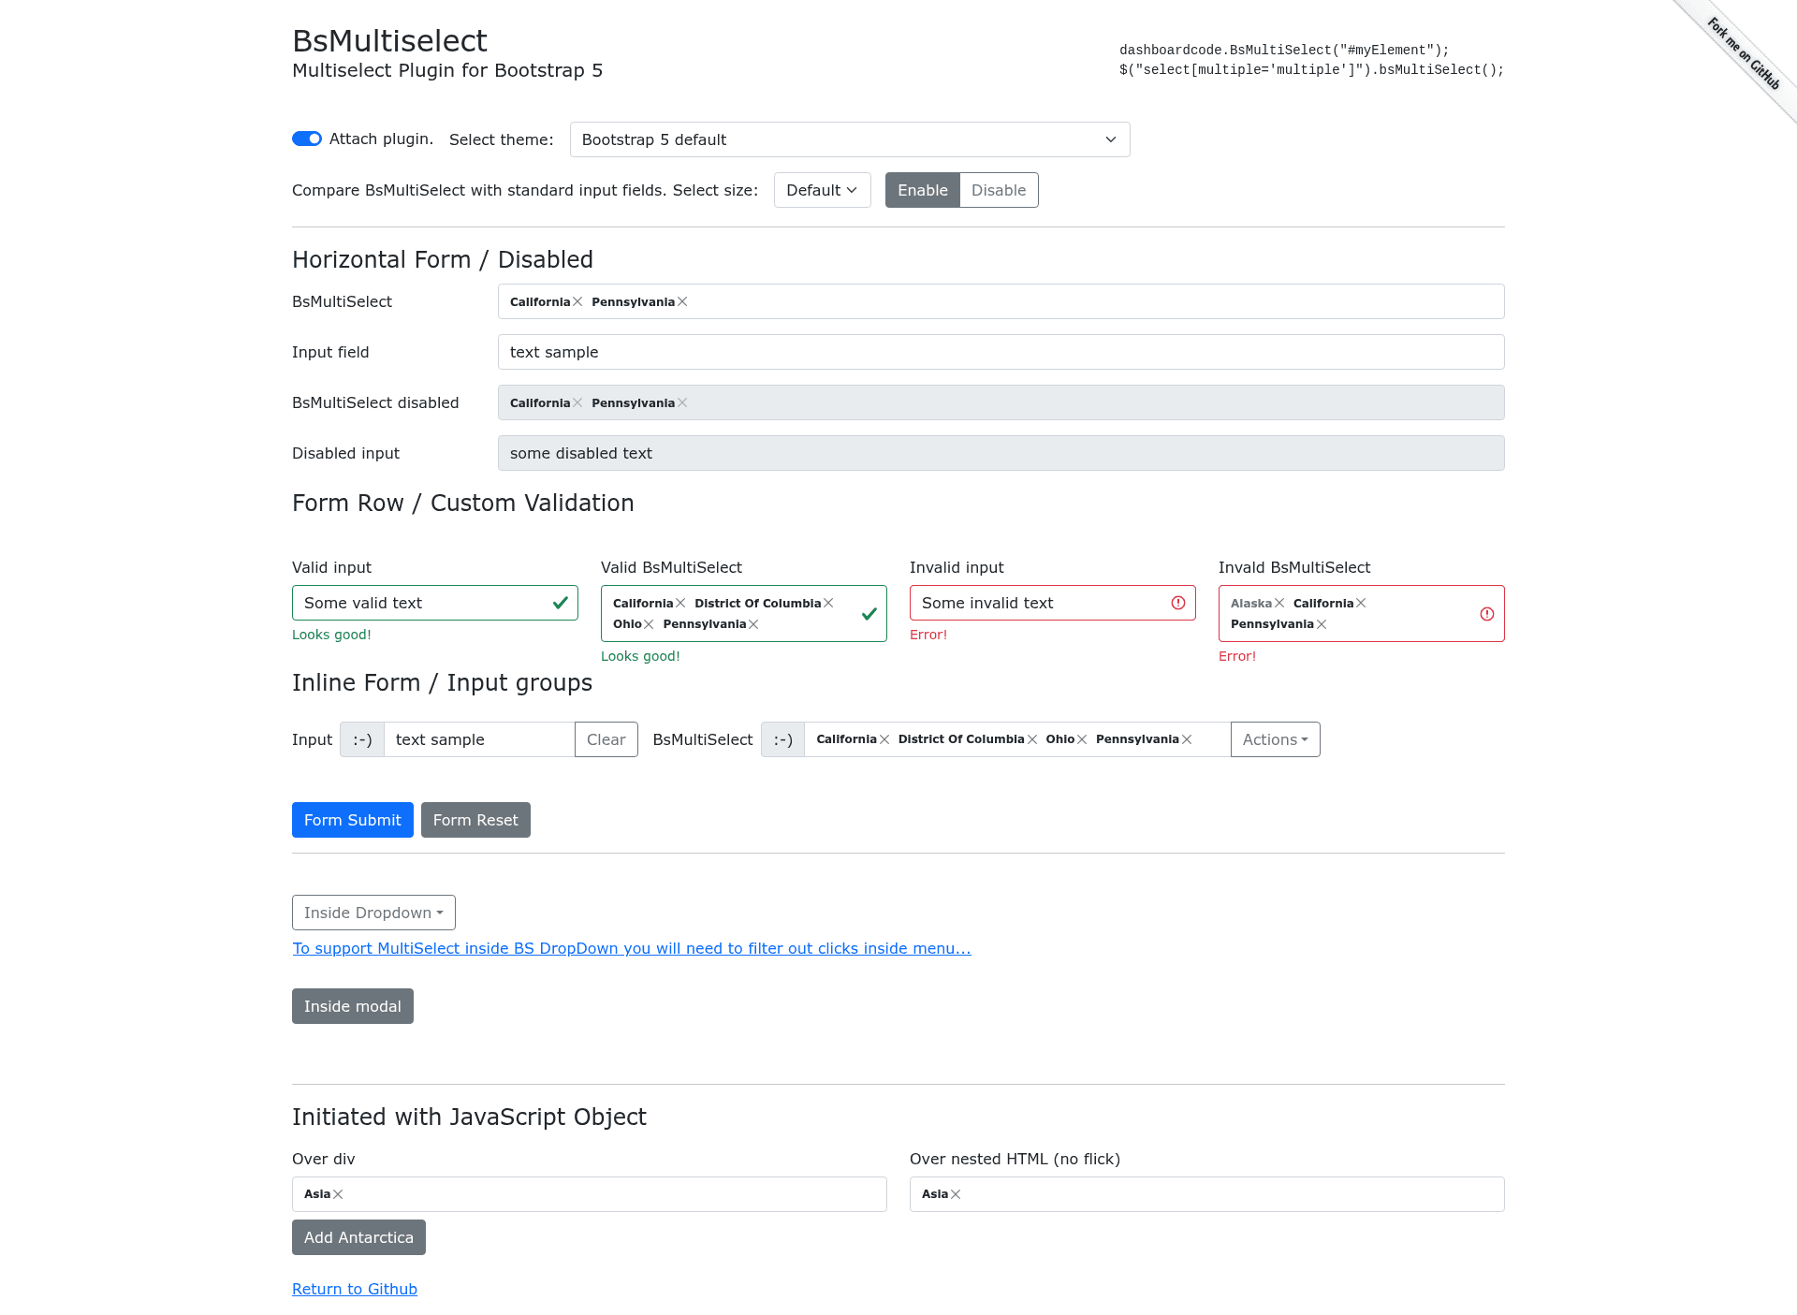Open the Select theme dropdown
Image resolution: width=1797 pixels, height=1315 pixels.
[850, 139]
